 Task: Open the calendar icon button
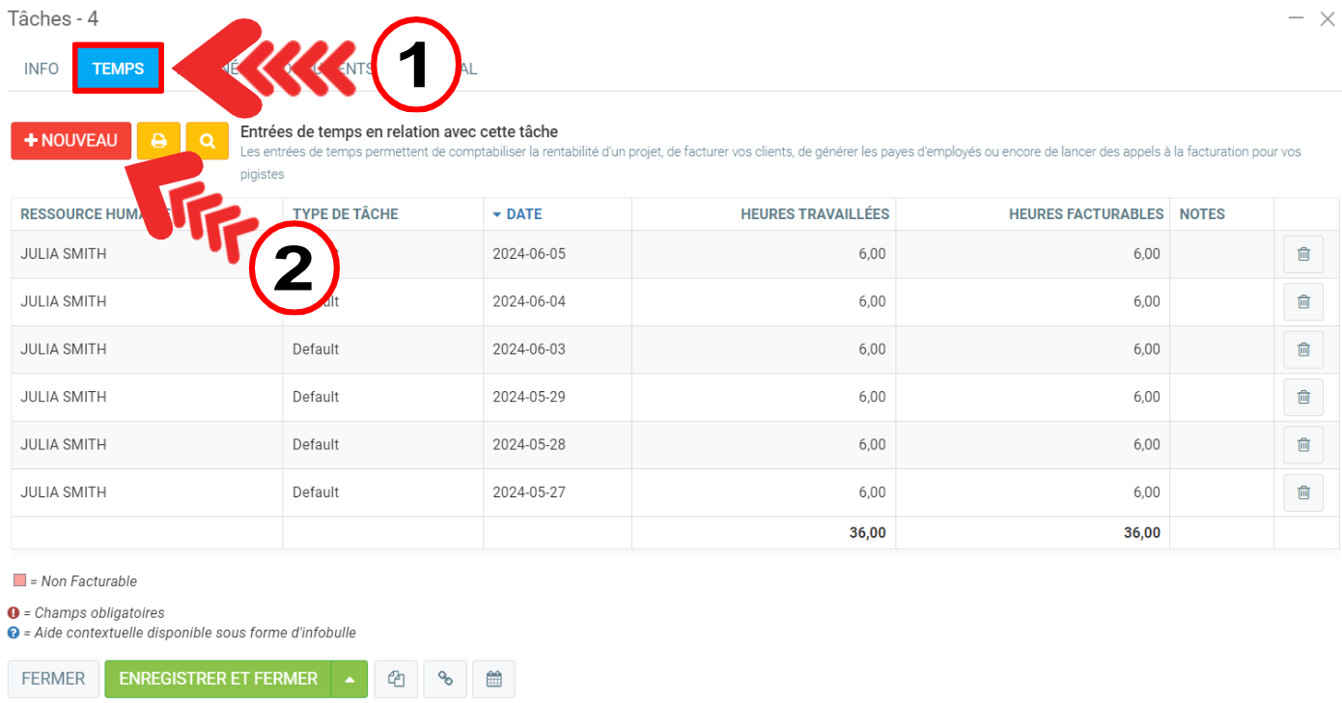pyautogui.click(x=493, y=679)
